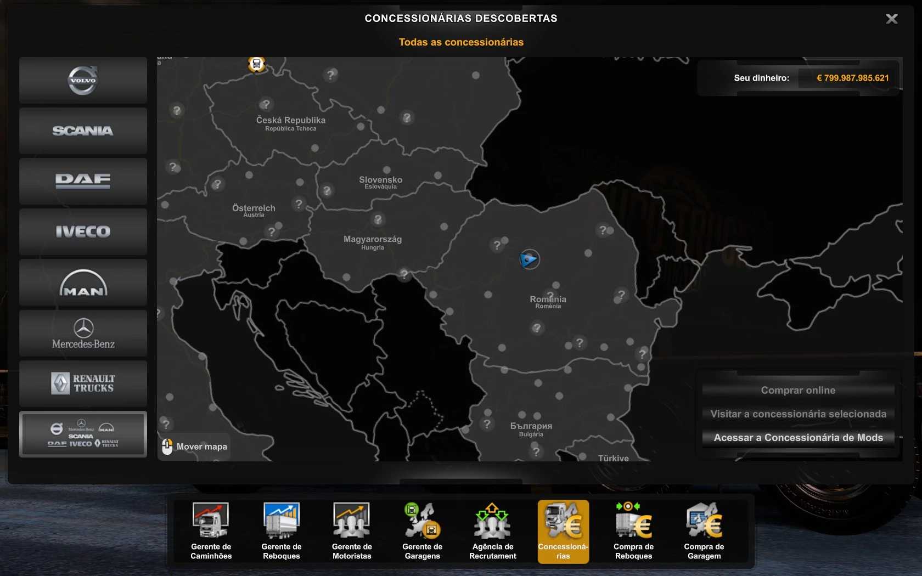The image size is (922, 576).
Task: Close the dealerships window
Action: [x=892, y=19]
